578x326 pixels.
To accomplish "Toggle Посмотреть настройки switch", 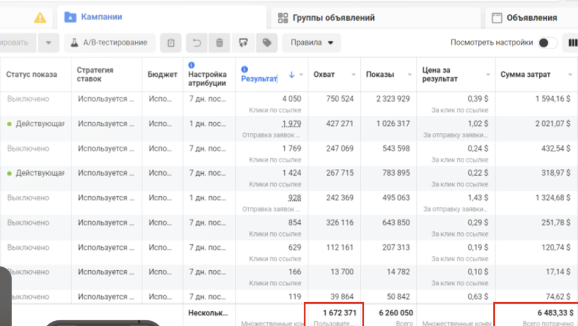I will tap(547, 43).
